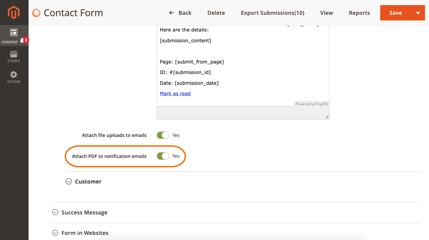Click View in the top toolbar

click(326, 13)
